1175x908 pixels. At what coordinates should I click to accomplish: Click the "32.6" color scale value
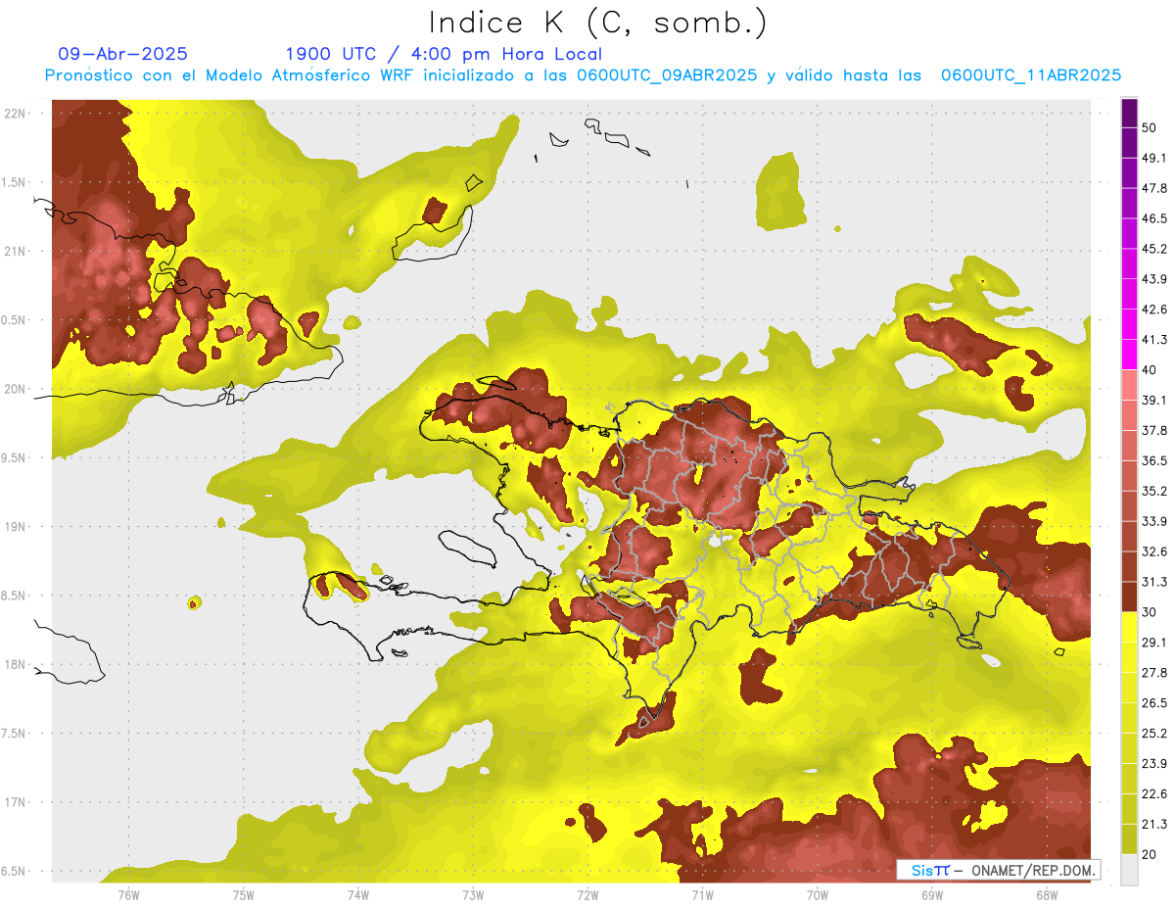(1154, 551)
